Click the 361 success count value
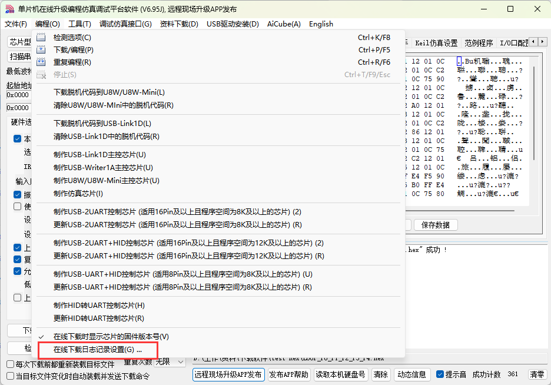 [513, 374]
